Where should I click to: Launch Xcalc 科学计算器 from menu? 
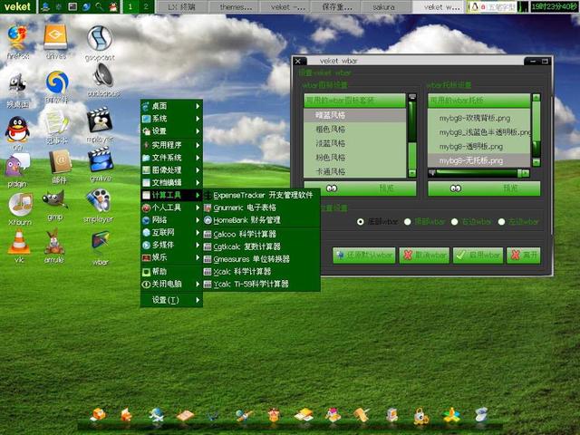pyautogui.click(x=261, y=272)
